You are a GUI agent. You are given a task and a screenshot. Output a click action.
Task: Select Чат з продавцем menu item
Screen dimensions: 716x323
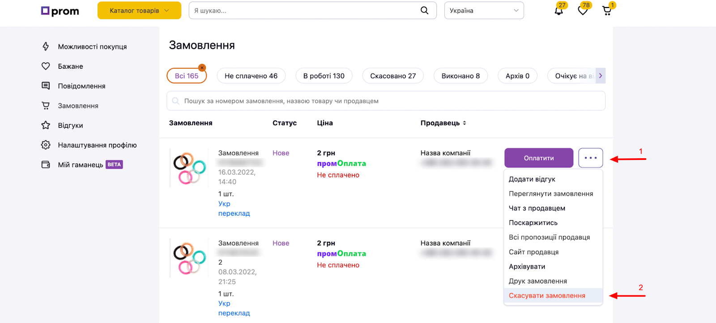[x=537, y=208]
